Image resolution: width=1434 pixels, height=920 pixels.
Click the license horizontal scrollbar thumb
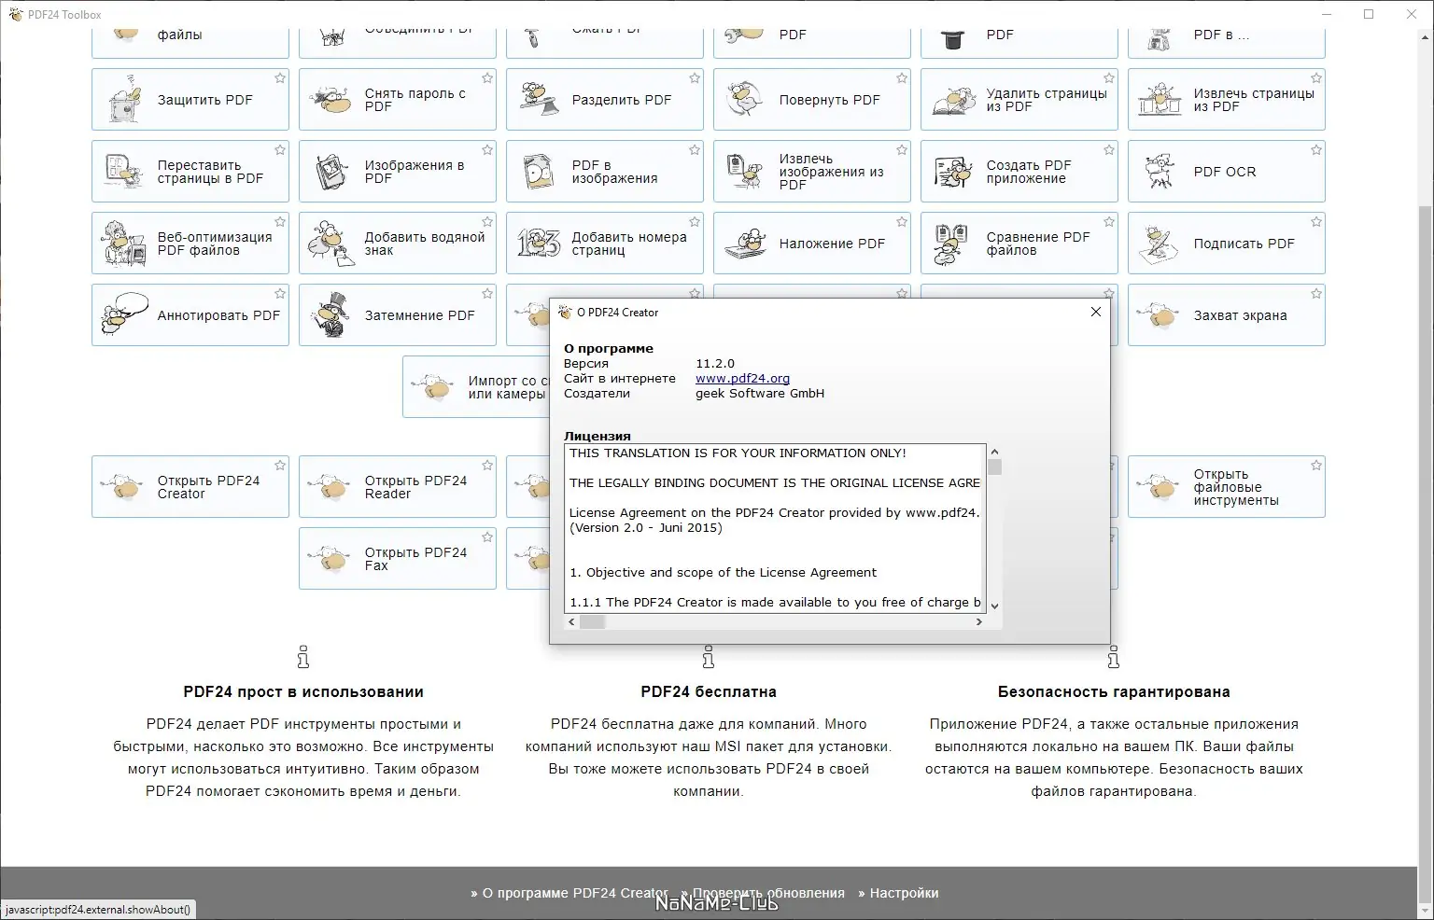point(593,621)
